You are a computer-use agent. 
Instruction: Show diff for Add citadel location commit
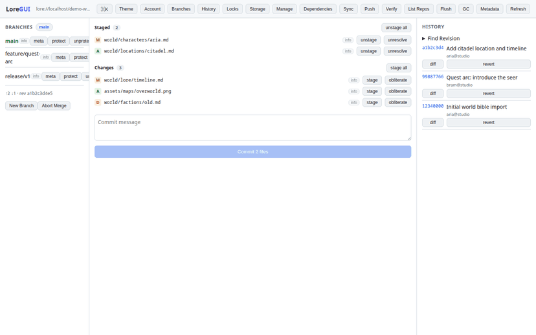[x=433, y=64]
